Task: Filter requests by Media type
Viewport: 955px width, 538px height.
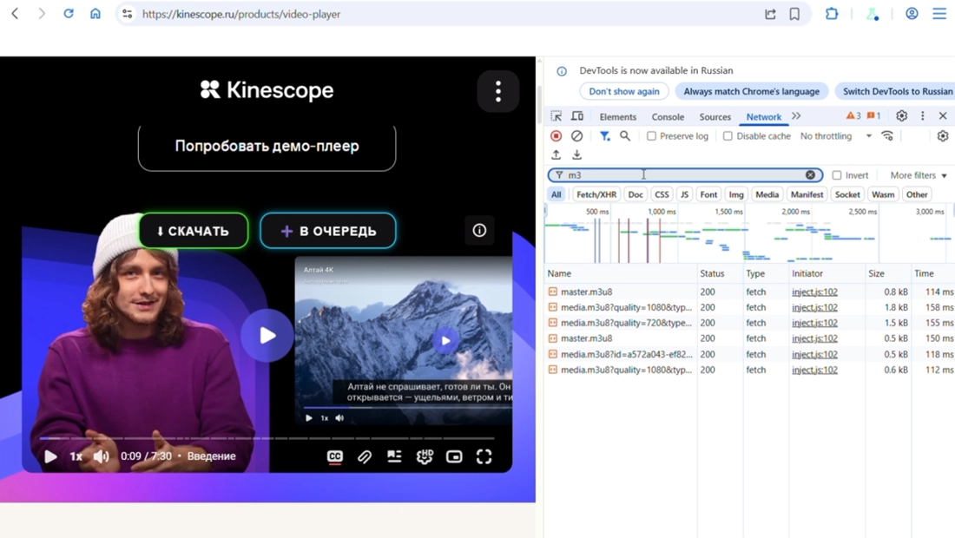Action: [x=767, y=194]
